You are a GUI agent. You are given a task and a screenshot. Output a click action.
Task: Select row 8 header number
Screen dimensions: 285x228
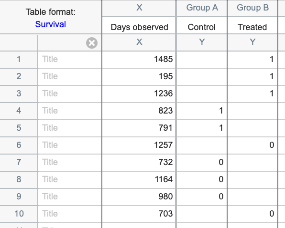(x=19, y=179)
